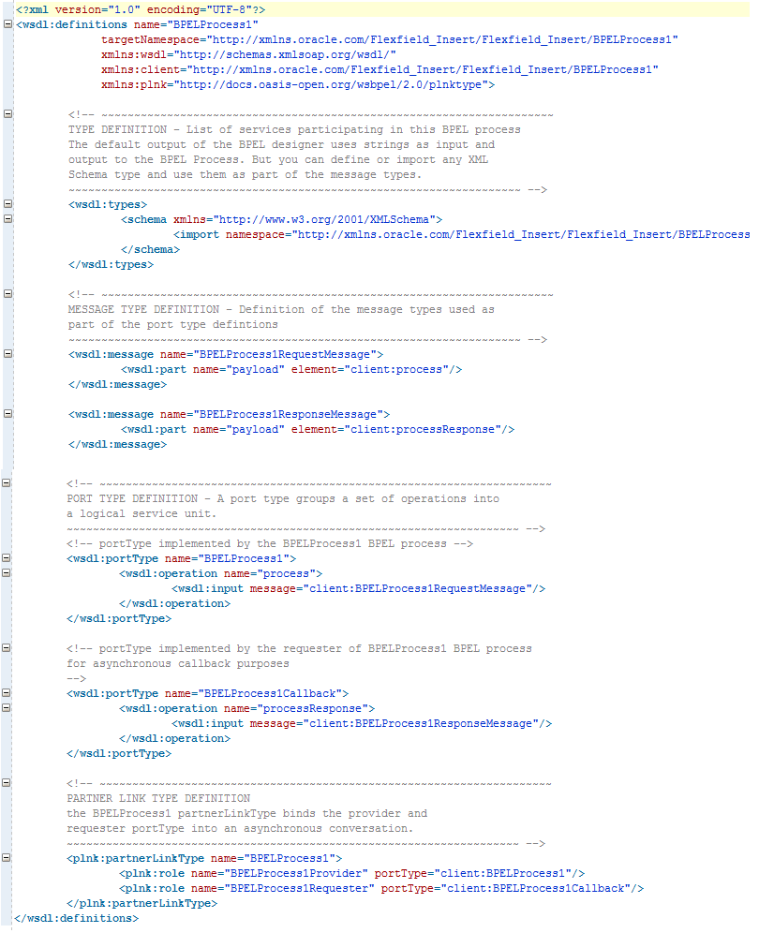Collapse the schema element fold marker
This screenshot has width=759, height=933.
(7, 218)
